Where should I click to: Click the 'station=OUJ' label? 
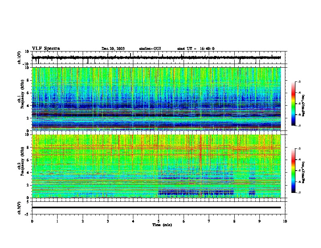(x=150, y=49)
